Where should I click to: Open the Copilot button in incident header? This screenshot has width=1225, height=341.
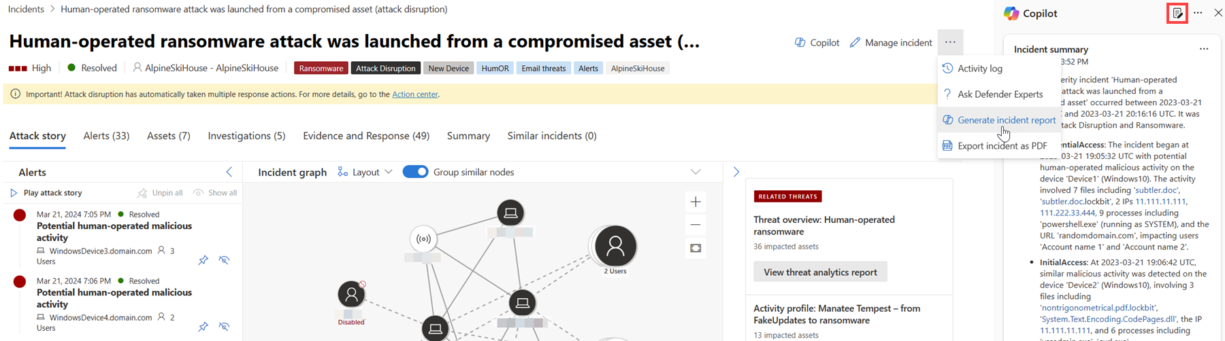[x=817, y=43]
